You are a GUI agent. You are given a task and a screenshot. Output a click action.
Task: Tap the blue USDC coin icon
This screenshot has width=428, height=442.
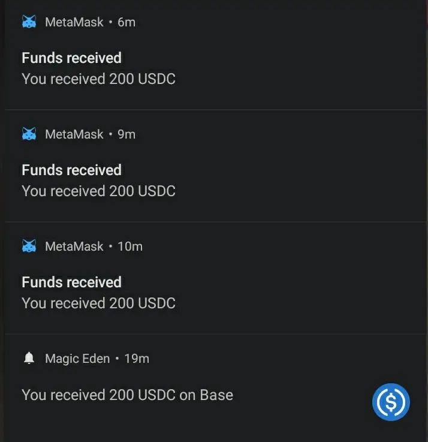(x=391, y=402)
